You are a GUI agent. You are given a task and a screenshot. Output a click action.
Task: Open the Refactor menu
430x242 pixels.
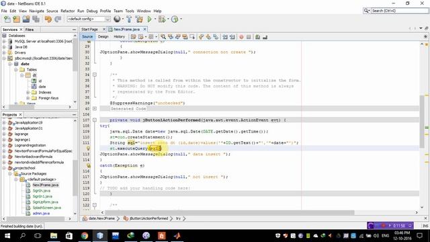[67, 11]
